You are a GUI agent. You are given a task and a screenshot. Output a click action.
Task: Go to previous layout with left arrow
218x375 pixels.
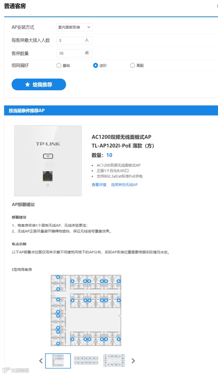pos(41,361)
